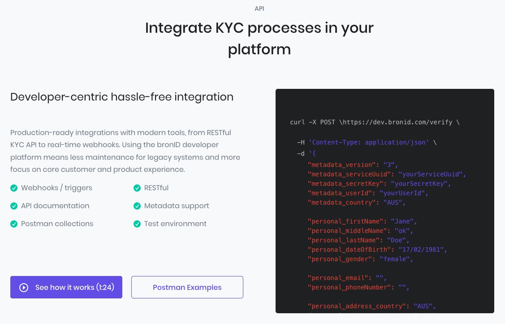Open the Postman Examples button

pyautogui.click(x=187, y=287)
